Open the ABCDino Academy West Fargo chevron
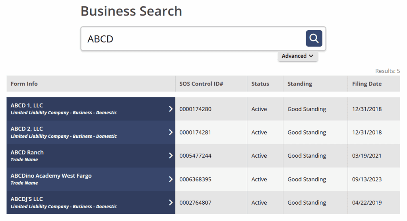This screenshot has height=221, width=407. [x=171, y=179]
